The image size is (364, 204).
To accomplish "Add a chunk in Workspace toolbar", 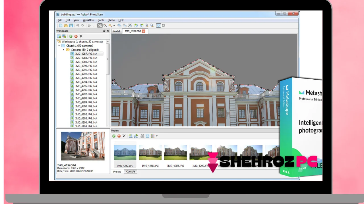I will 59,36.
